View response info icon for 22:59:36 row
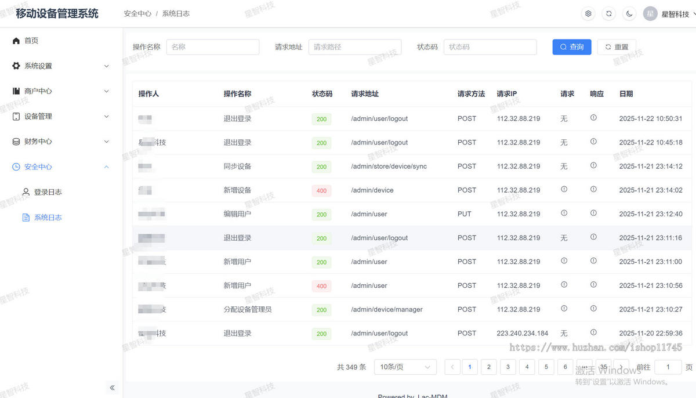Image resolution: width=696 pixels, height=398 pixels. 593,332
